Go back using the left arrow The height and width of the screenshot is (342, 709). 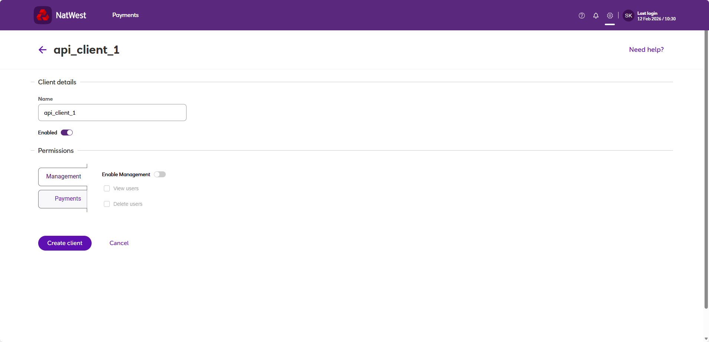43,50
